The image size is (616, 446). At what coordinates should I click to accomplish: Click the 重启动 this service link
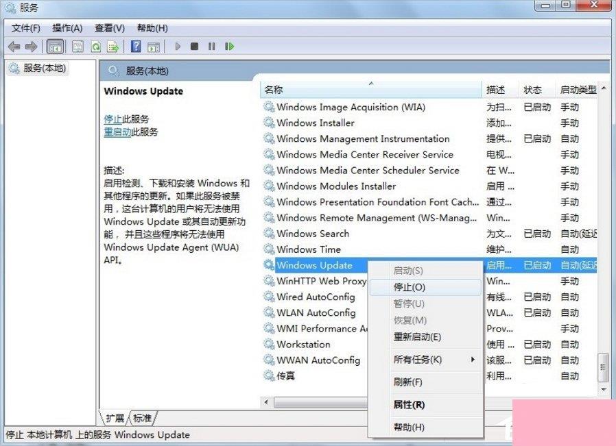coord(117,132)
